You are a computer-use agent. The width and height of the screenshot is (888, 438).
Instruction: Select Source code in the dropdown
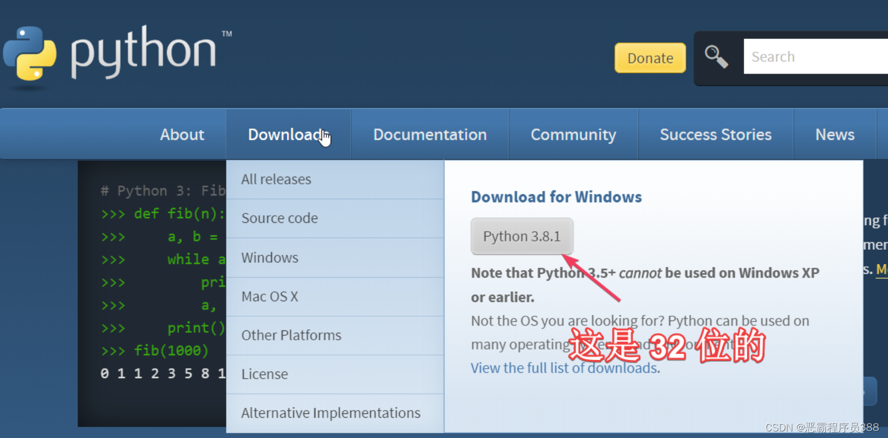tap(335, 218)
